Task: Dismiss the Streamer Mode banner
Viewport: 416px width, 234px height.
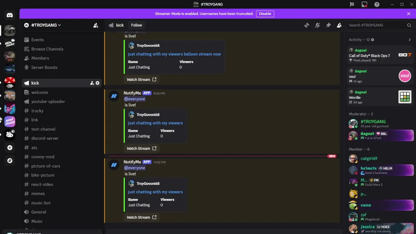Action: [x=409, y=14]
